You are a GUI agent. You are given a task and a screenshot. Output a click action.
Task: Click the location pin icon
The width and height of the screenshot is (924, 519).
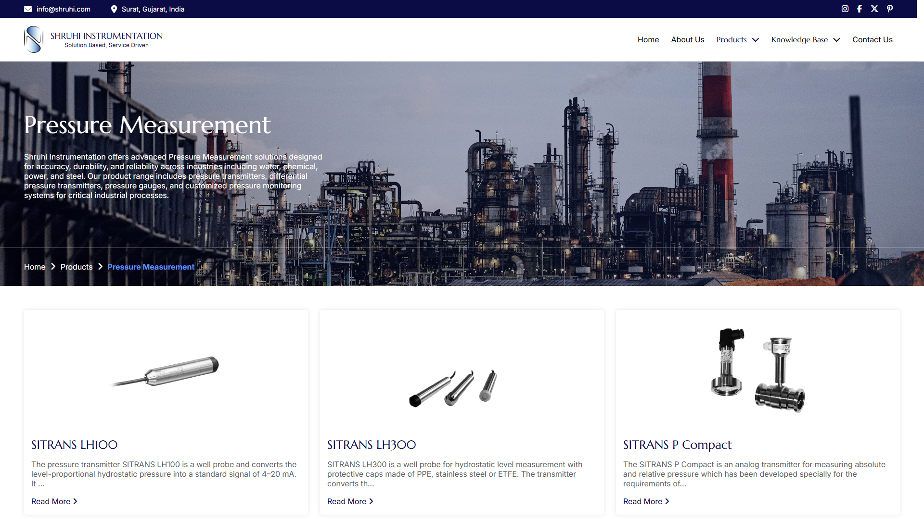tap(114, 9)
